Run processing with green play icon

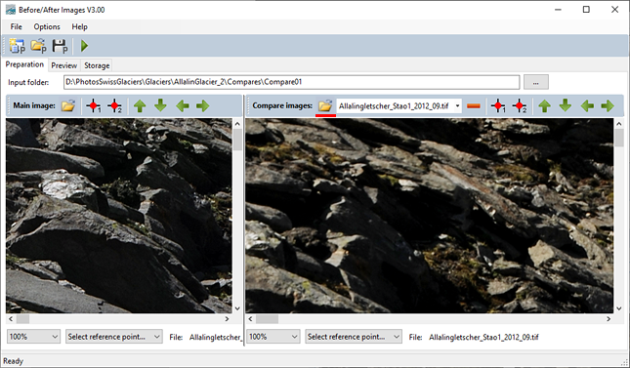pyautogui.click(x=84, y=46)
